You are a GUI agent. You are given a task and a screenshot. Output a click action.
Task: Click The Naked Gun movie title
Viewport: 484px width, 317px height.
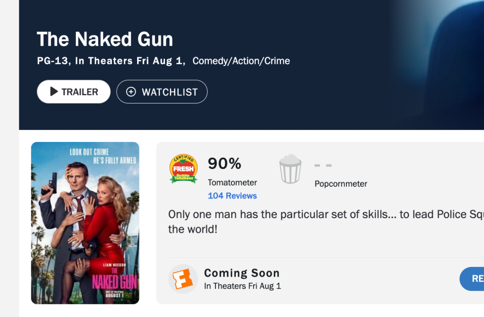[x=104, y=39]
